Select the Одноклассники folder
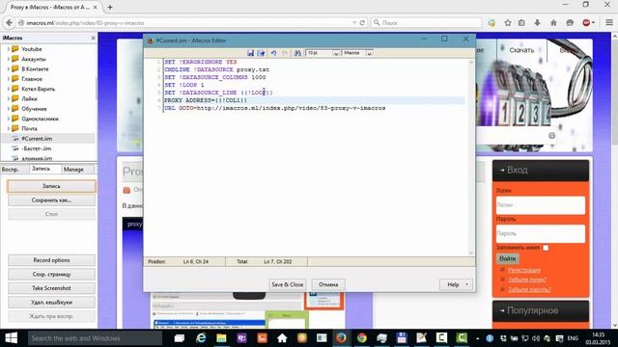This screenshot has width=618, height=347. tap(40, 119)
